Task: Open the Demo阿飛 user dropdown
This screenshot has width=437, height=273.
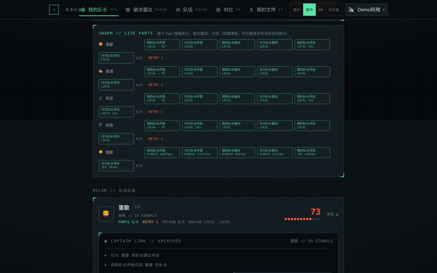Action: coord(366,10)
